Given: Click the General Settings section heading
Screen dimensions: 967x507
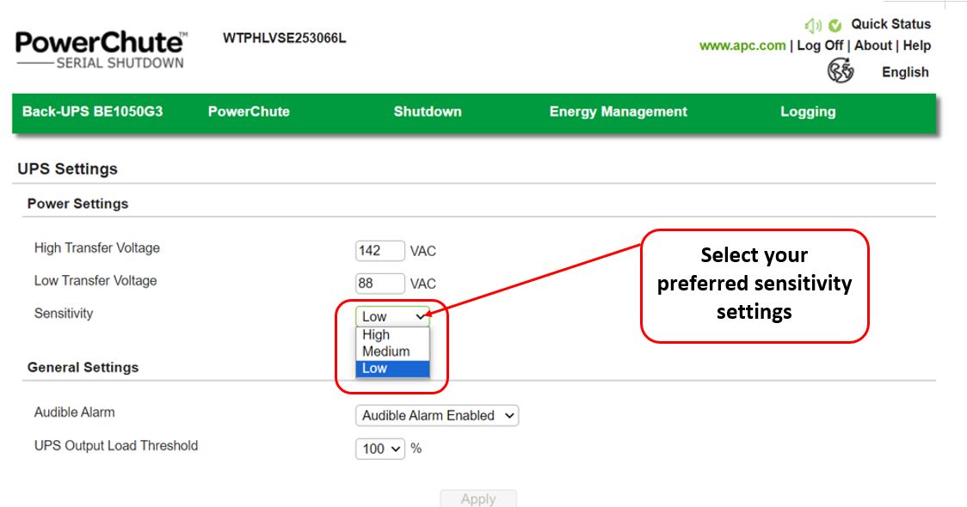Looking at the screenshot, I should coord(83,368).
